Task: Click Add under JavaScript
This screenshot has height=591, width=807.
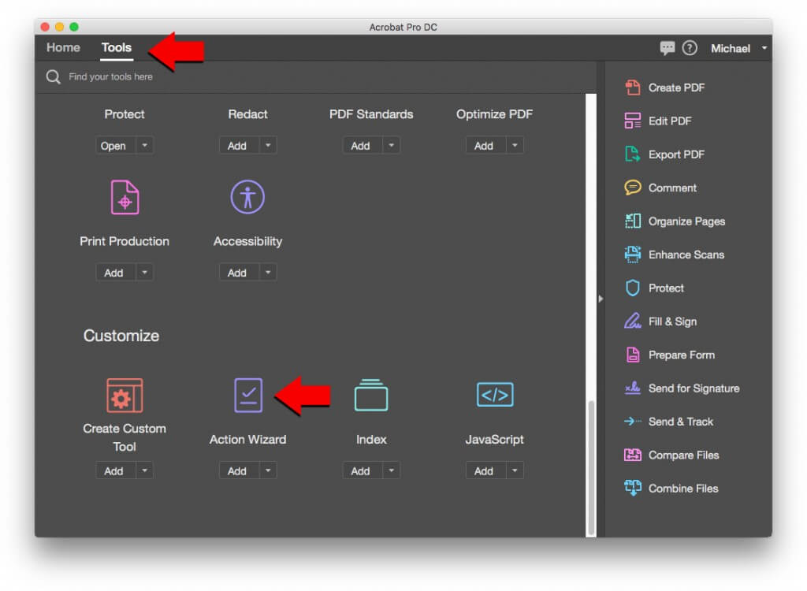Action: click(x=485, y=470)
